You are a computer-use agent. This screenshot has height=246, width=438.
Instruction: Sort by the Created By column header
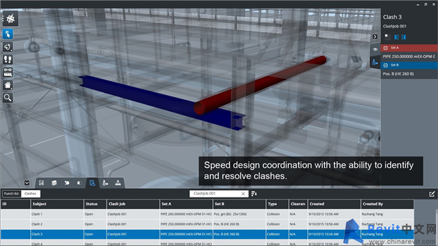[387, 204]
